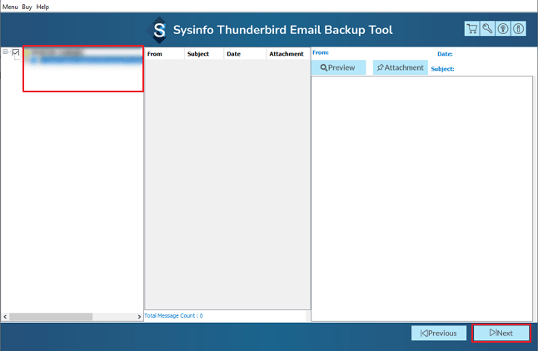Click the Preview button
The width and height of the screenshot is (538, 351).
tap(338, 67)
